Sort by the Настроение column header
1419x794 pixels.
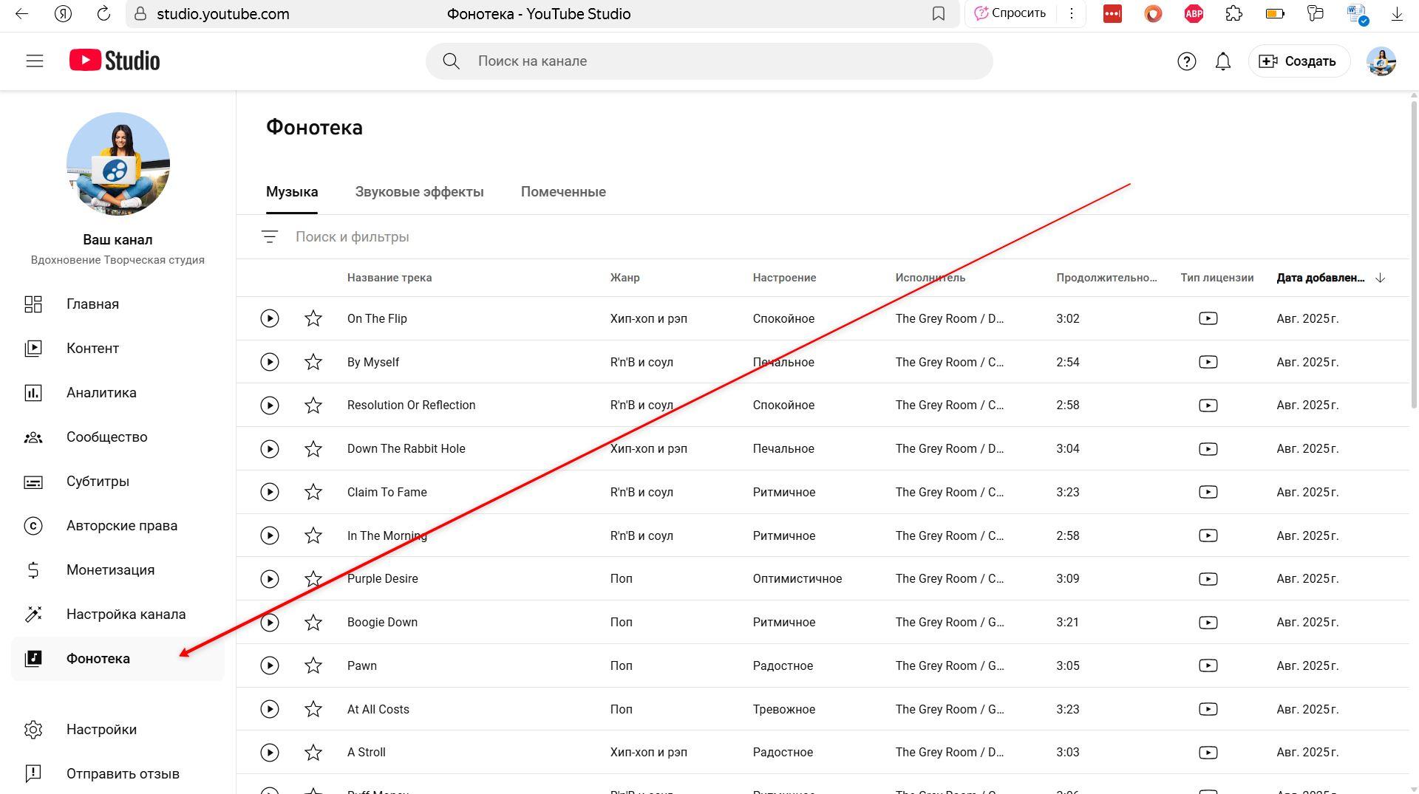pos(784,278)
